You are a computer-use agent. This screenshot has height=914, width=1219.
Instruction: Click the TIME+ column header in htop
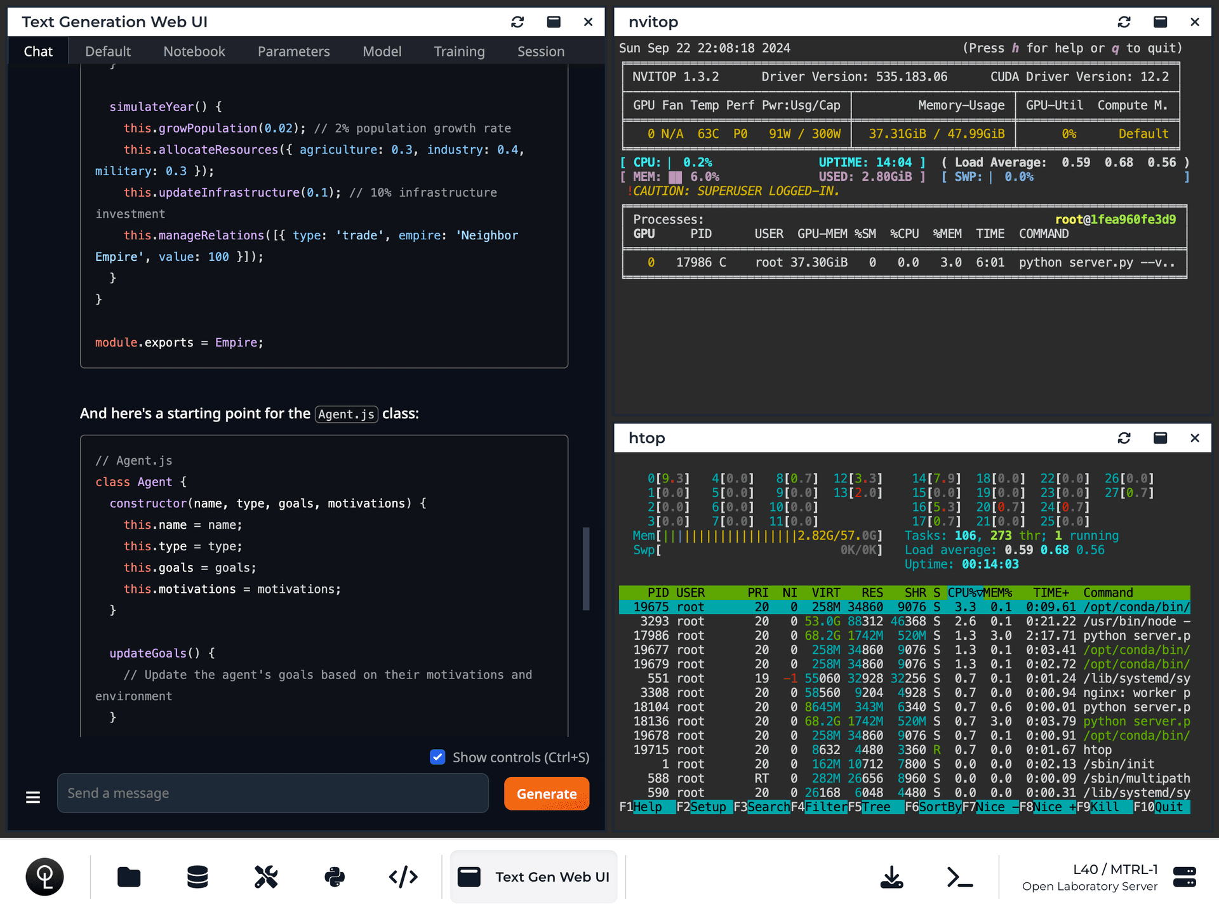pyautogui.click(x=1051, y=592)
